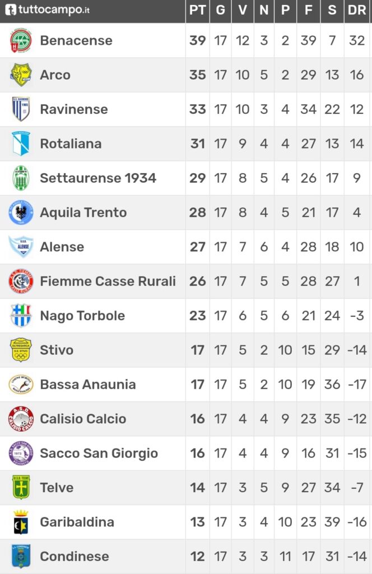
Task: Open the Rotaliana team link
Action: 71,143
